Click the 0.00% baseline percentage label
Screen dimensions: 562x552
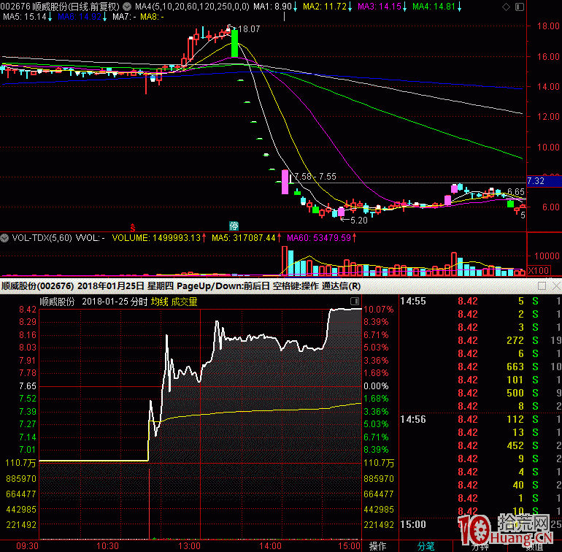pos(376,386)
